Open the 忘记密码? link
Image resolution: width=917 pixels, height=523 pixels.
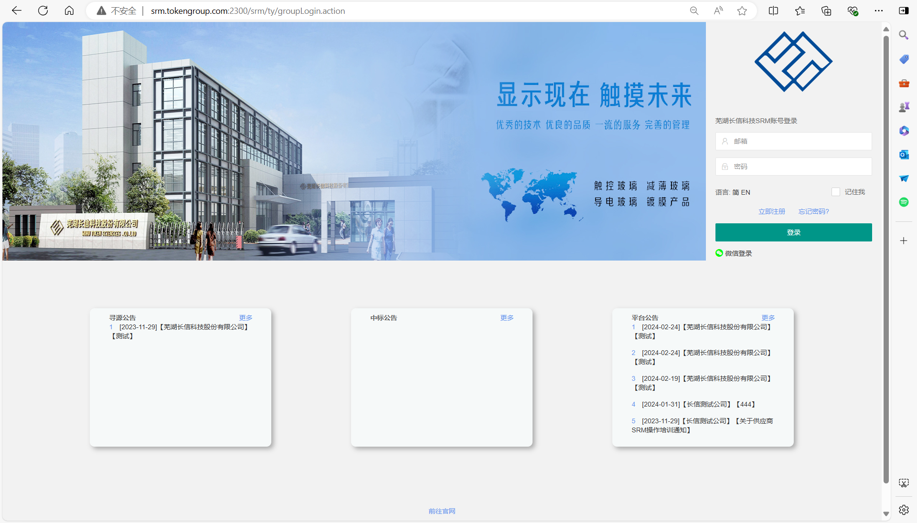[814, 211]
